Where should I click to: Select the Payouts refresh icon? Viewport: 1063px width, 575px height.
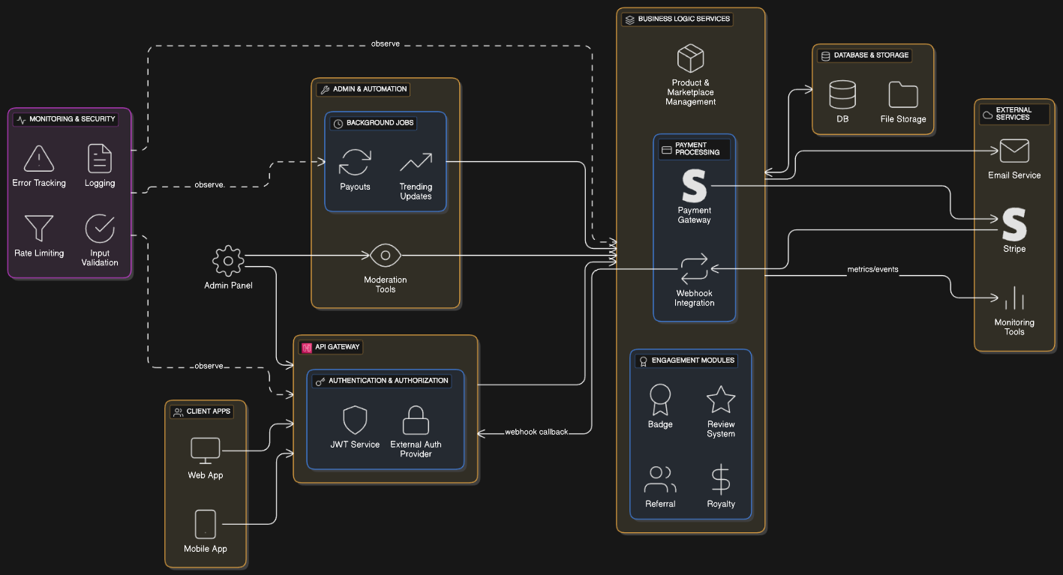point(355,163)
